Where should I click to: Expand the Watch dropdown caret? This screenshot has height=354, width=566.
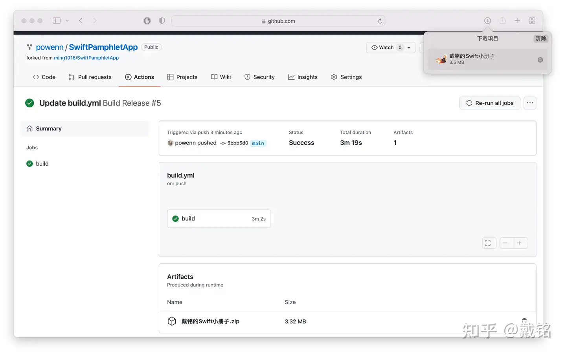click(409, 47)
